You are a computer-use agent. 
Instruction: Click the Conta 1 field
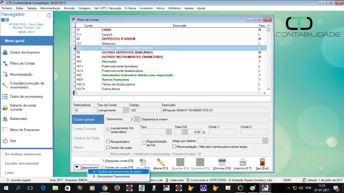click(x=222, y=132)
